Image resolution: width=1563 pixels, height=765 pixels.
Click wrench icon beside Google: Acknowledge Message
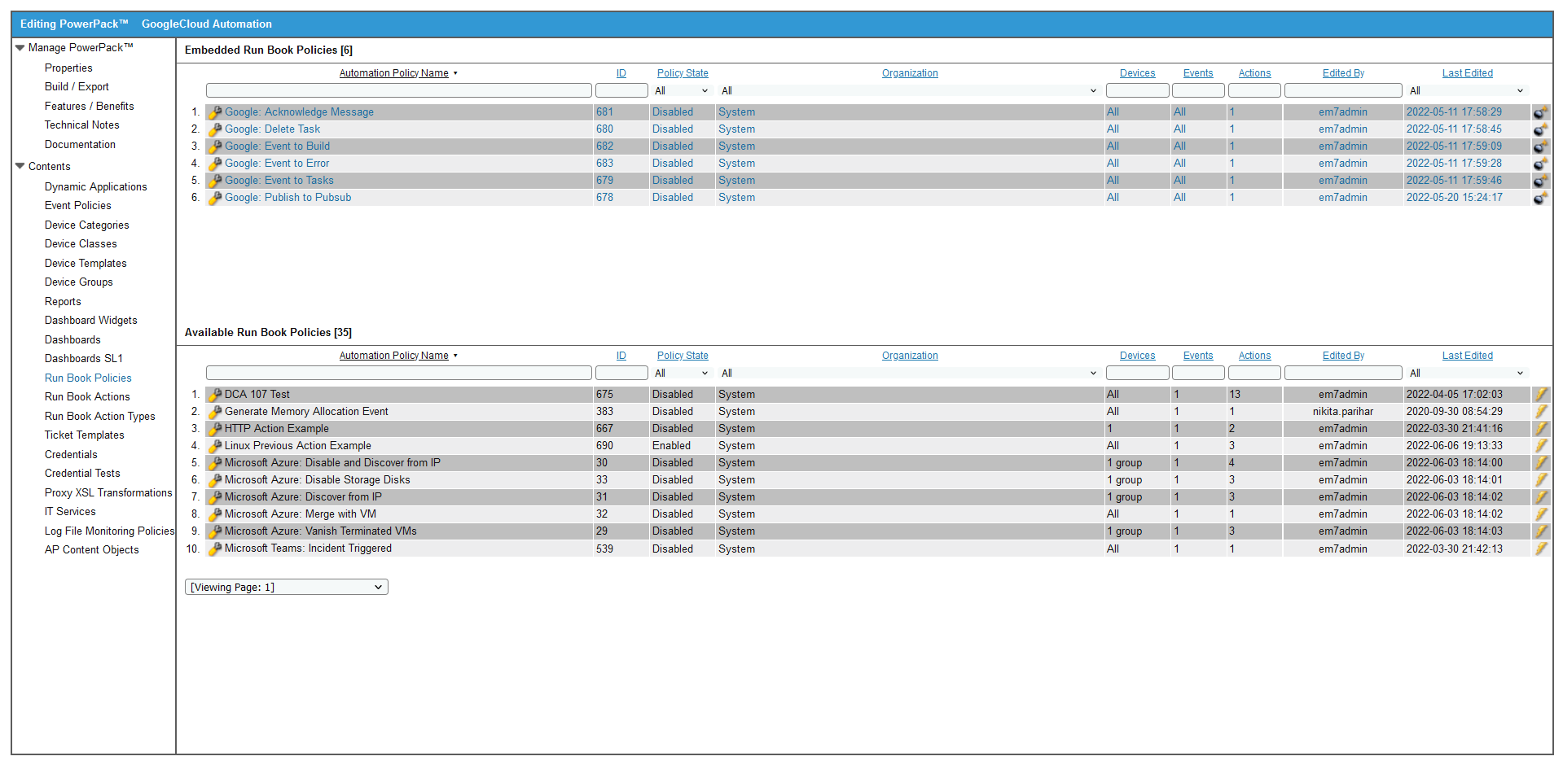[x=215, y=112]
